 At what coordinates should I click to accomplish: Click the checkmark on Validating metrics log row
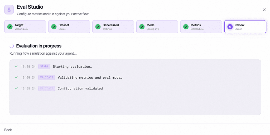(x=16, y=77)
